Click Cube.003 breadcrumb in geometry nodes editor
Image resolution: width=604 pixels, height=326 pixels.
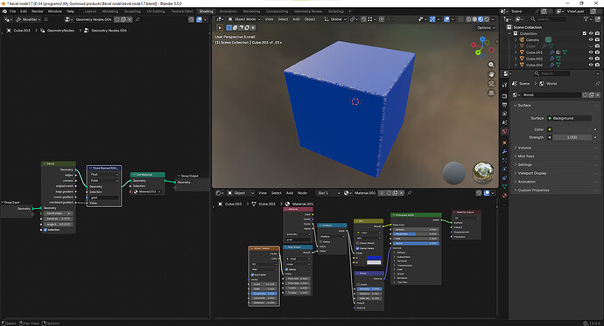22,31
